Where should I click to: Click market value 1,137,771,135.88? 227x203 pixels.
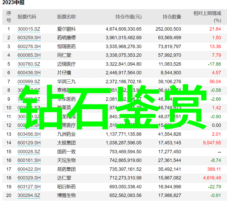(124, 134)
